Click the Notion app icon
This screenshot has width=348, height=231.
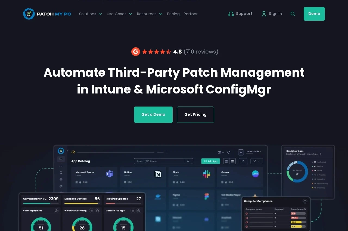158,174
